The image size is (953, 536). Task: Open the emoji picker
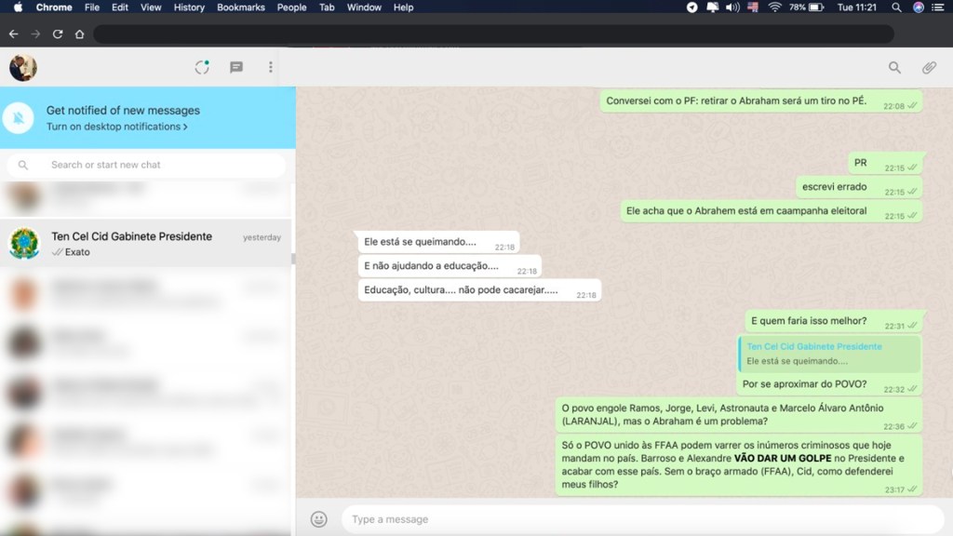[318, 518]
